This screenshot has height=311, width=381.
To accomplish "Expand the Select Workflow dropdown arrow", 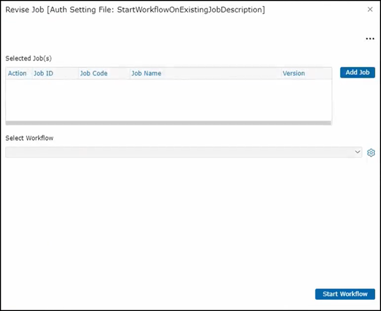I will [x=358, y=152].
